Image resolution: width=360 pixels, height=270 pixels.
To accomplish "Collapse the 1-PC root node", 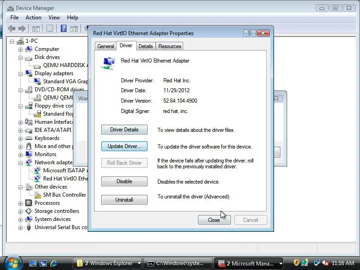I will tap(12, 42).
